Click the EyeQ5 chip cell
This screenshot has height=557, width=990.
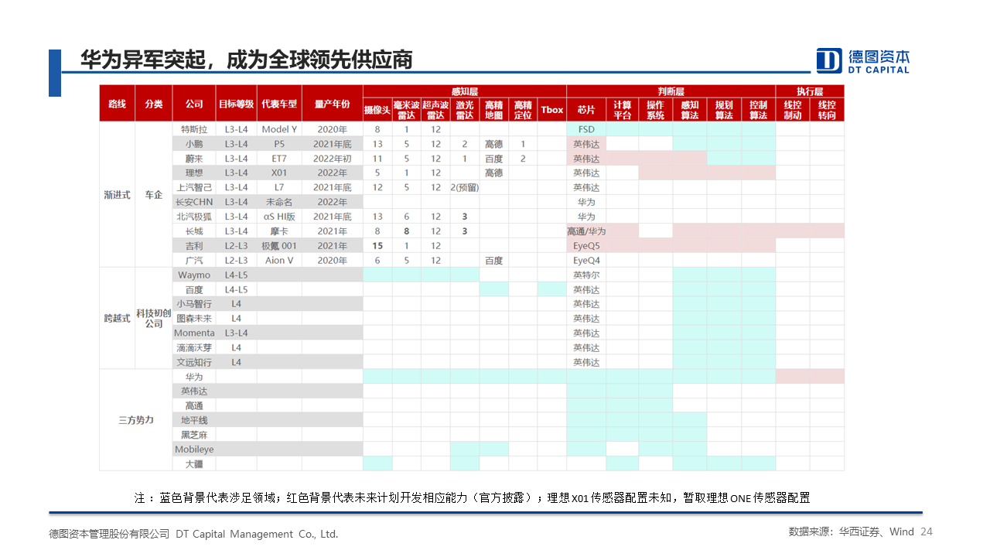pyautogui.click(x=586, y=246)
